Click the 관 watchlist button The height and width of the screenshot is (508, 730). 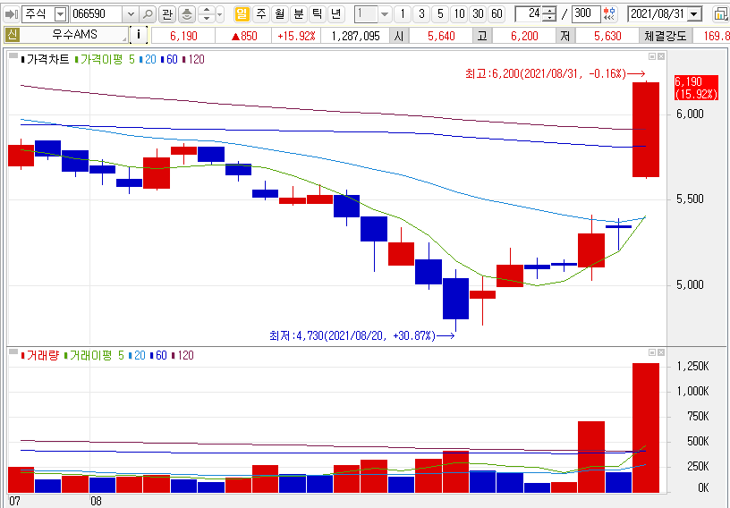pos(167,14)
